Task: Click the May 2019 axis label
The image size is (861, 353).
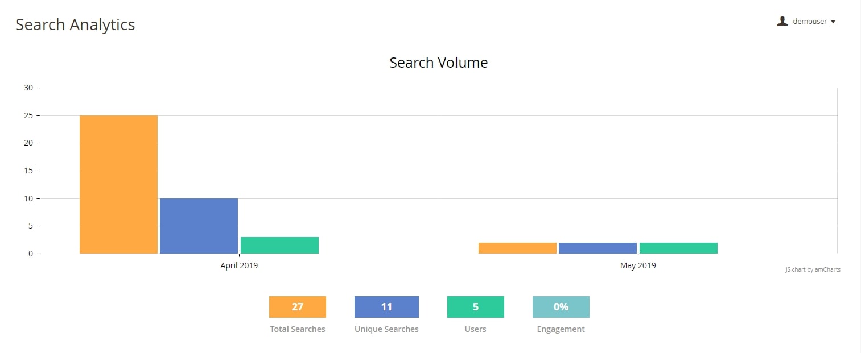Action: click(x=637, y=265)
